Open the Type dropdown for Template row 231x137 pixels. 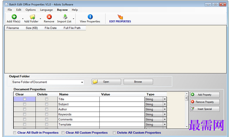coord(165,124)
